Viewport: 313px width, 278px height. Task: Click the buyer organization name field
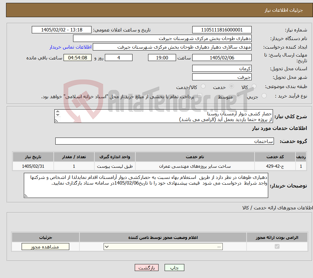pyautogui.click(x=162, y=38)
